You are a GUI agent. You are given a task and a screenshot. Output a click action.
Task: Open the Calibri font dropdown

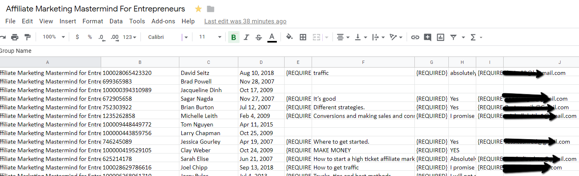[167, 37]
